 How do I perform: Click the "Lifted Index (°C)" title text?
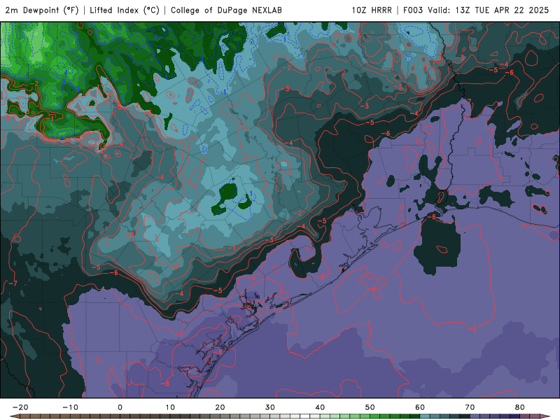125,10
